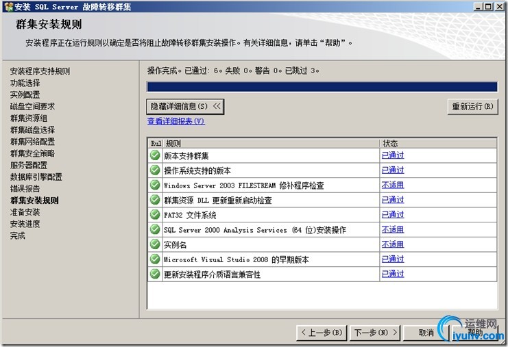The width and height of the screenshot is (508, 347).
Task: Open 不适用 link for Windows Server 2003 FILESTREAM
Action: [393, 185]
